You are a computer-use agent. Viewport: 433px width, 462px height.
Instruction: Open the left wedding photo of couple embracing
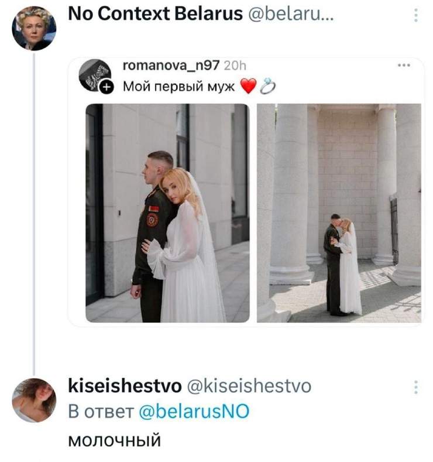pos(167,213)
